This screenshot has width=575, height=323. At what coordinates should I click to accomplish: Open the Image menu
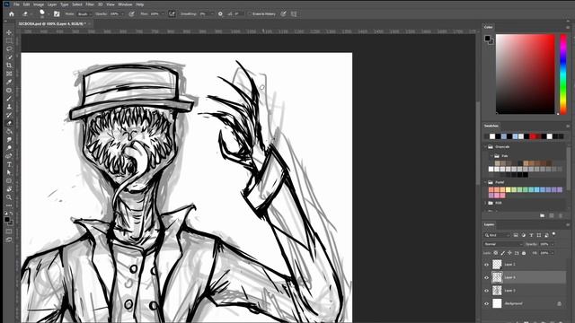click(x=39, y=4)
